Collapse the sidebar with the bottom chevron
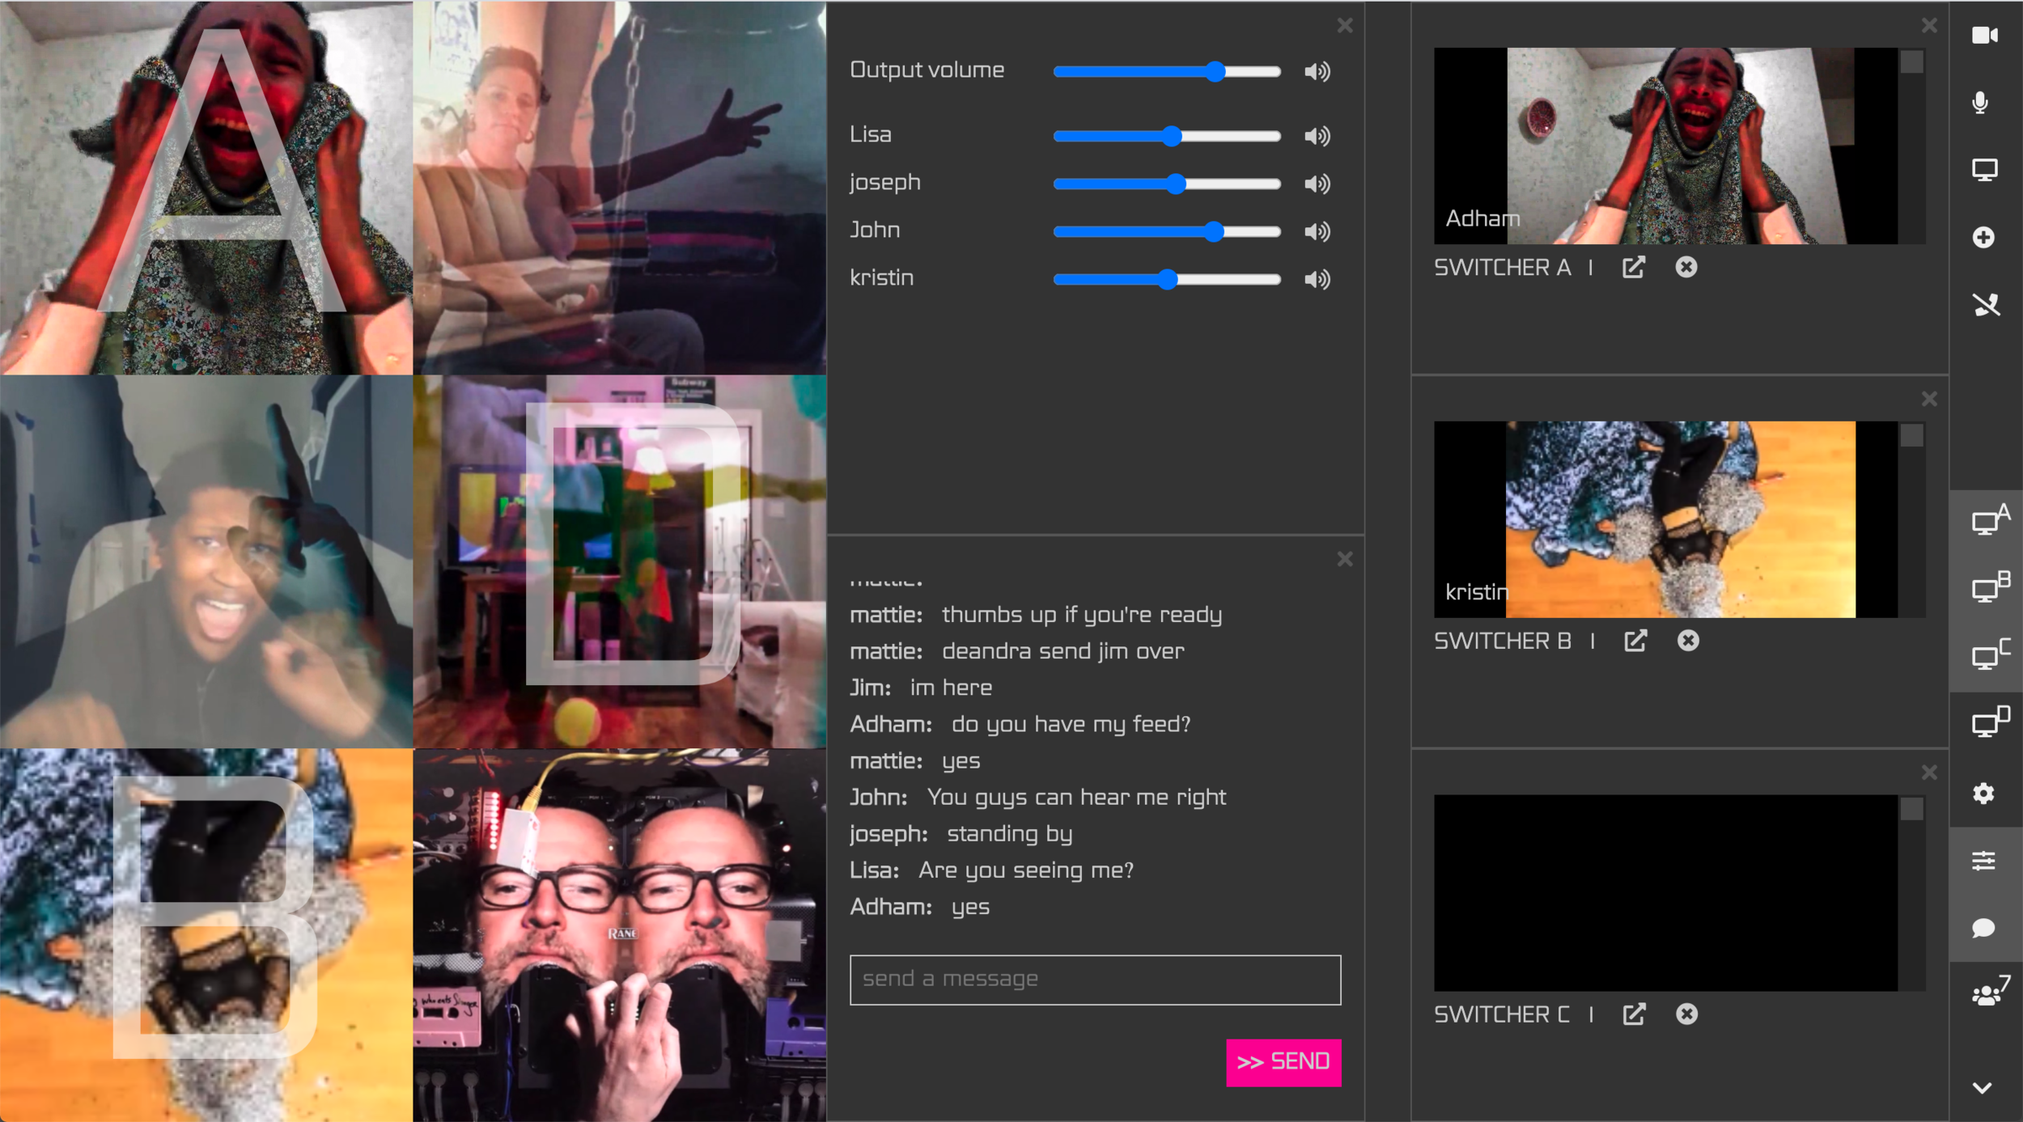This screenshot has width=2023, height=1122. pyautogui.click(x=1982, y=1088)
